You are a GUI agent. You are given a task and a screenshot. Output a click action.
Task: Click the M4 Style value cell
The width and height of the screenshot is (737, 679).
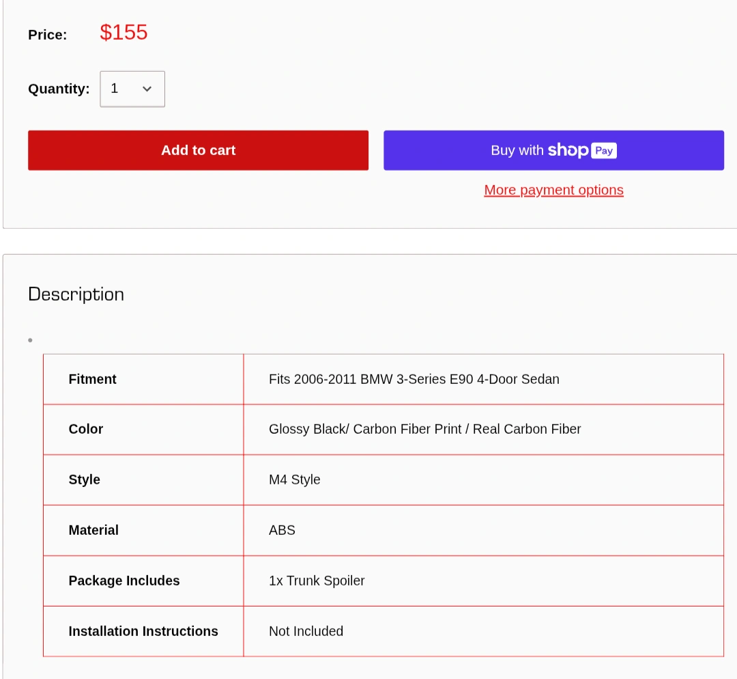tap(294, 480)
